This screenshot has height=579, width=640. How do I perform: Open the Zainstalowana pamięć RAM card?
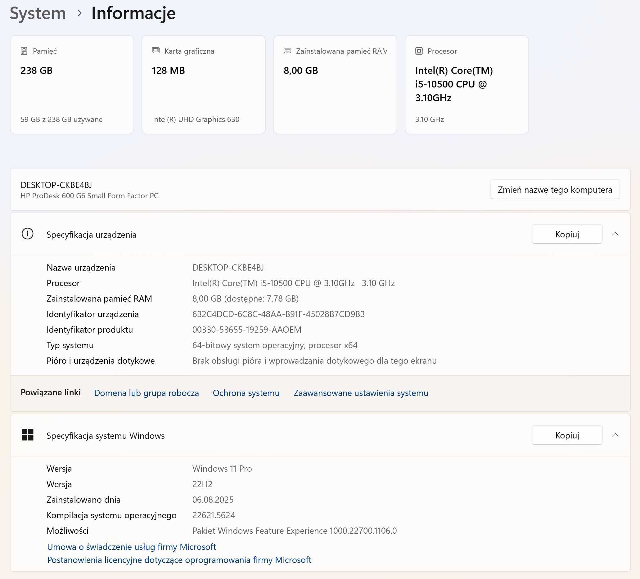335,85
